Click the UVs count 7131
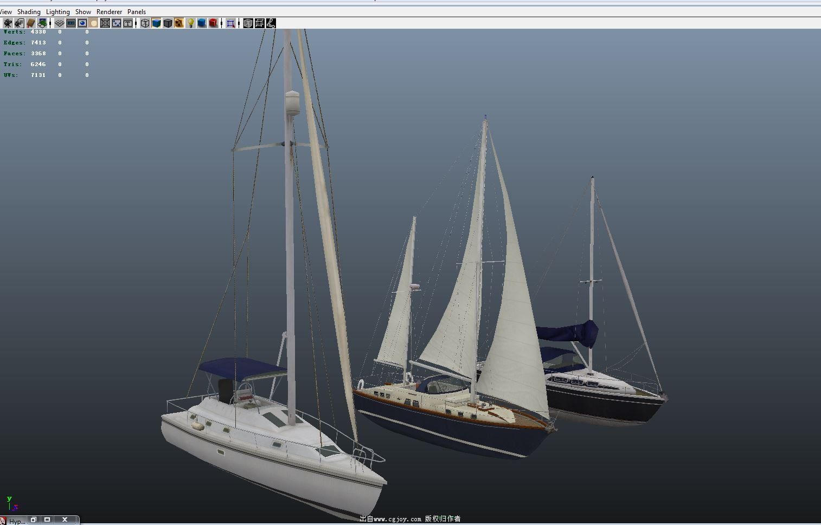Image resolution: width=821 pixels, height=525 pixels. [38, 75]
